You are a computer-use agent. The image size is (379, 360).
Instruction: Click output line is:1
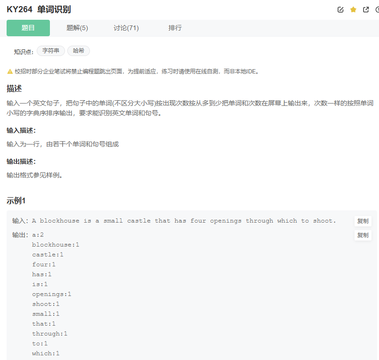coord(40,284)
